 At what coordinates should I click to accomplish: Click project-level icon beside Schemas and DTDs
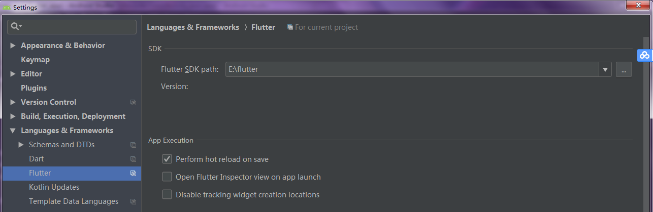click(133, 145)
